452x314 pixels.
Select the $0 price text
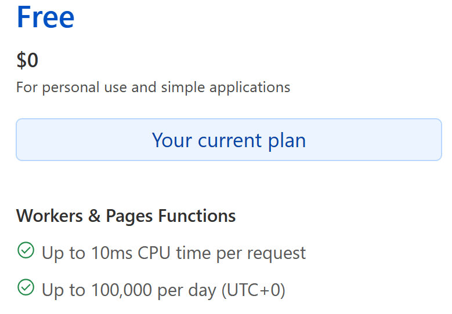[x=27, y=60]
